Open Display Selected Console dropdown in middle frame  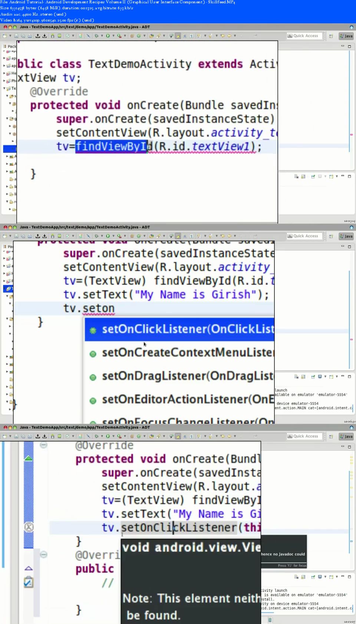click(x=325, y=376)
